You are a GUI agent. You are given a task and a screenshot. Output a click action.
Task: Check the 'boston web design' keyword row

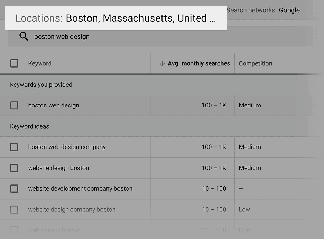point(14,105)
